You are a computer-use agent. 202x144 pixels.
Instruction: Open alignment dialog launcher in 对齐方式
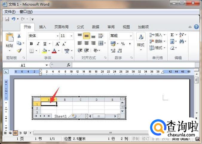click(105, 58)
